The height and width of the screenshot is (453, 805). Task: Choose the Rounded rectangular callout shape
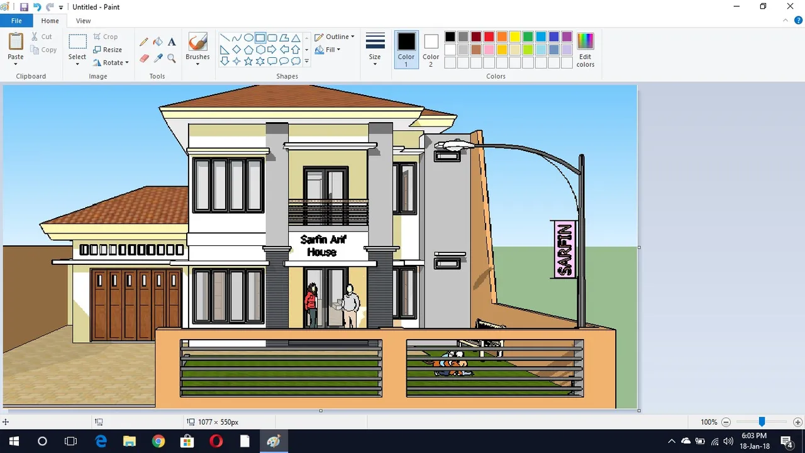click(x=272, y=61)
